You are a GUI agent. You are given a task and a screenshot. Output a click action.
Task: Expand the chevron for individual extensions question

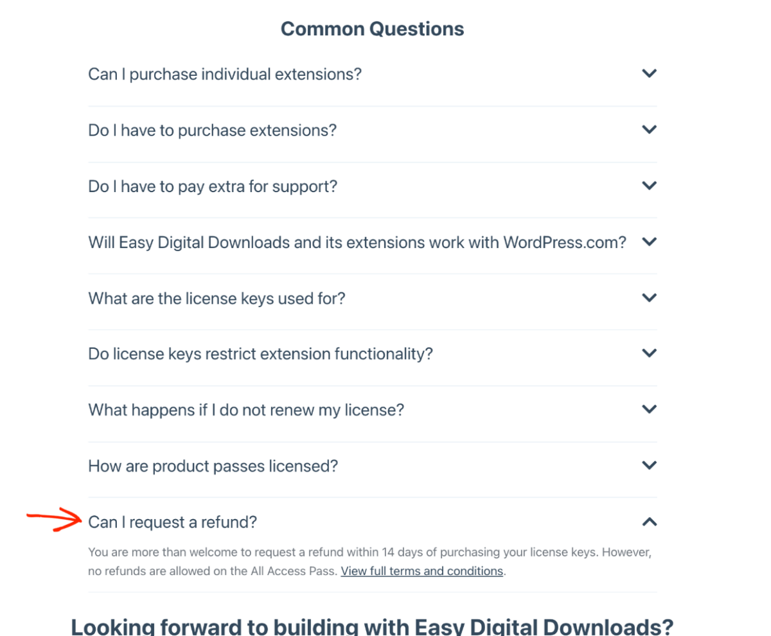click(649, 73)
